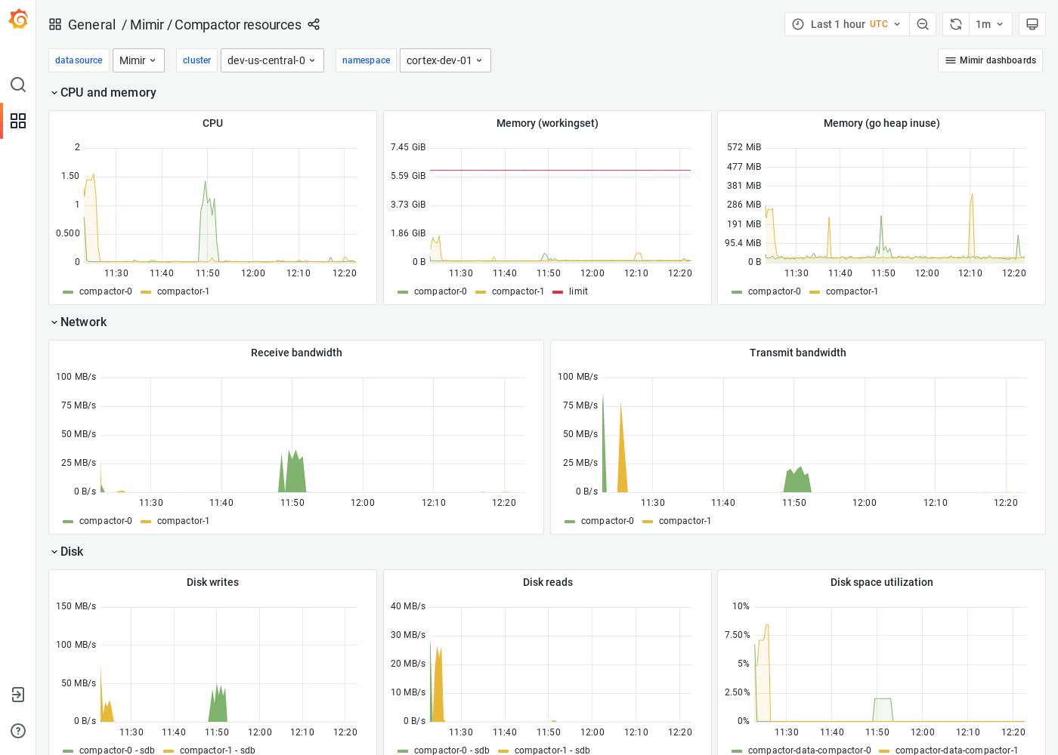The image size is (1058, 755).
Task: Open the Search sidebar icon
Action: coord(17,85)
